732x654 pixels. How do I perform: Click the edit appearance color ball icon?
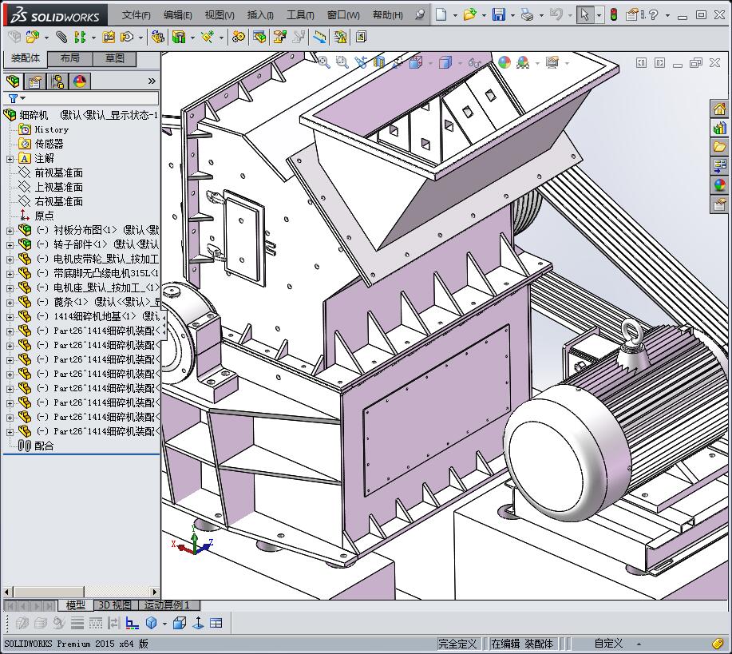click(x=504, y=62)
